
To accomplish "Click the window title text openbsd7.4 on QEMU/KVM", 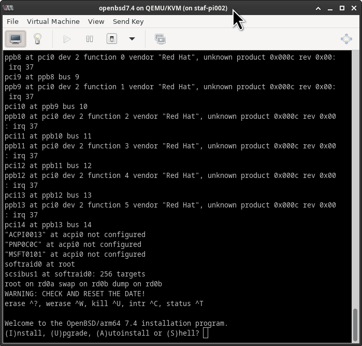I will (x=163, y=8).
